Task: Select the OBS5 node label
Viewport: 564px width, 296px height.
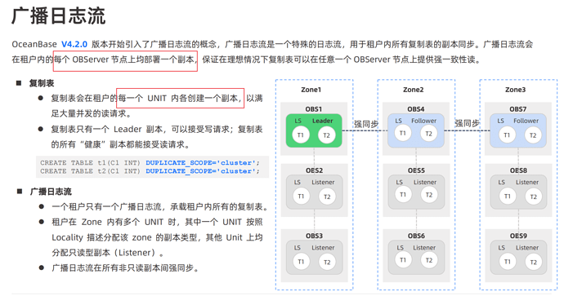Action: [x=416, y=170]
